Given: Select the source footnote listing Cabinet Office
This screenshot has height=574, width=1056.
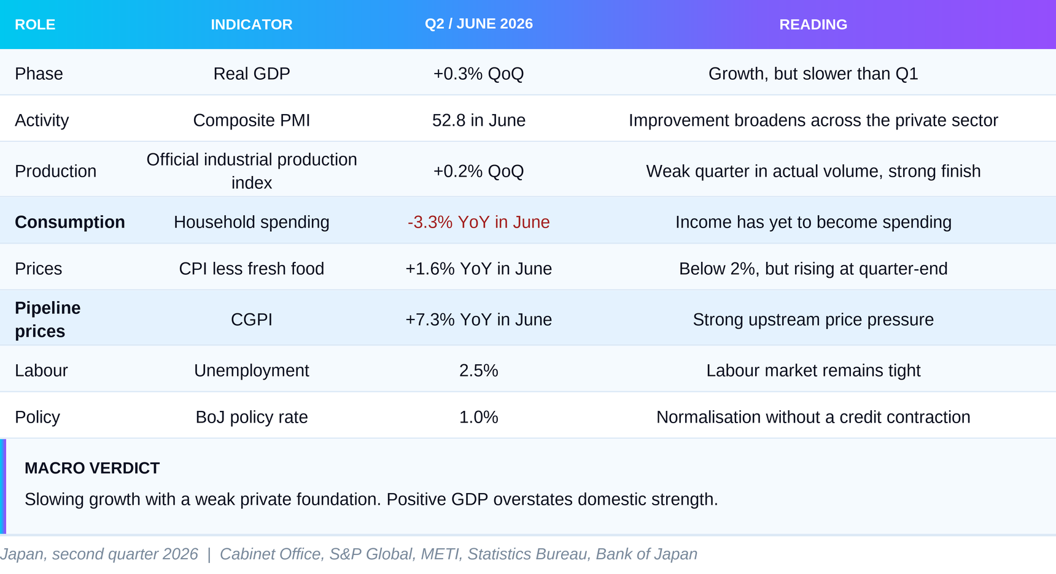Looking at the screenshot, I should [x=349, y=554].
